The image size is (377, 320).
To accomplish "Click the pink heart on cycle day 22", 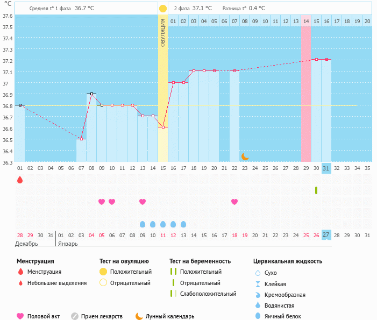I will point(234,202).
